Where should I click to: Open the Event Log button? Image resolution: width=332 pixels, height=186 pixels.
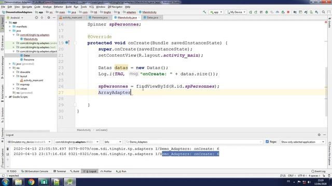click(318, 171)
